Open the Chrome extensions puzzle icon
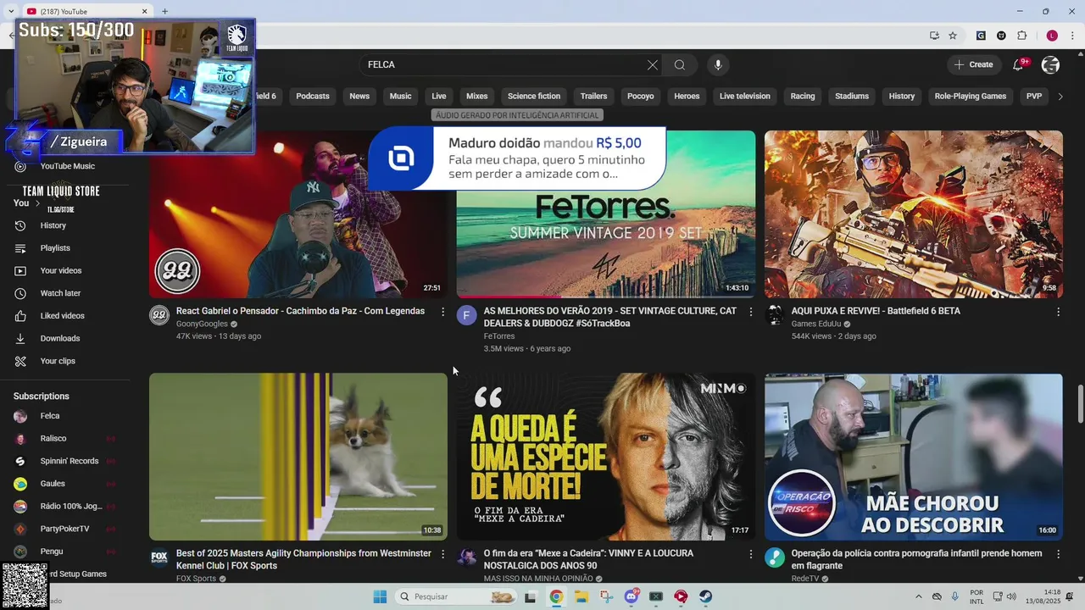 pyautogui.click(x=1021, y=36)
